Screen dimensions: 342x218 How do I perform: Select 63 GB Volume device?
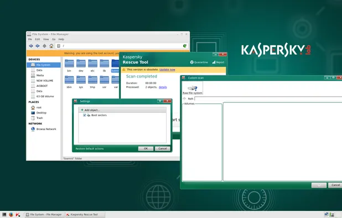tap(44, 96)
